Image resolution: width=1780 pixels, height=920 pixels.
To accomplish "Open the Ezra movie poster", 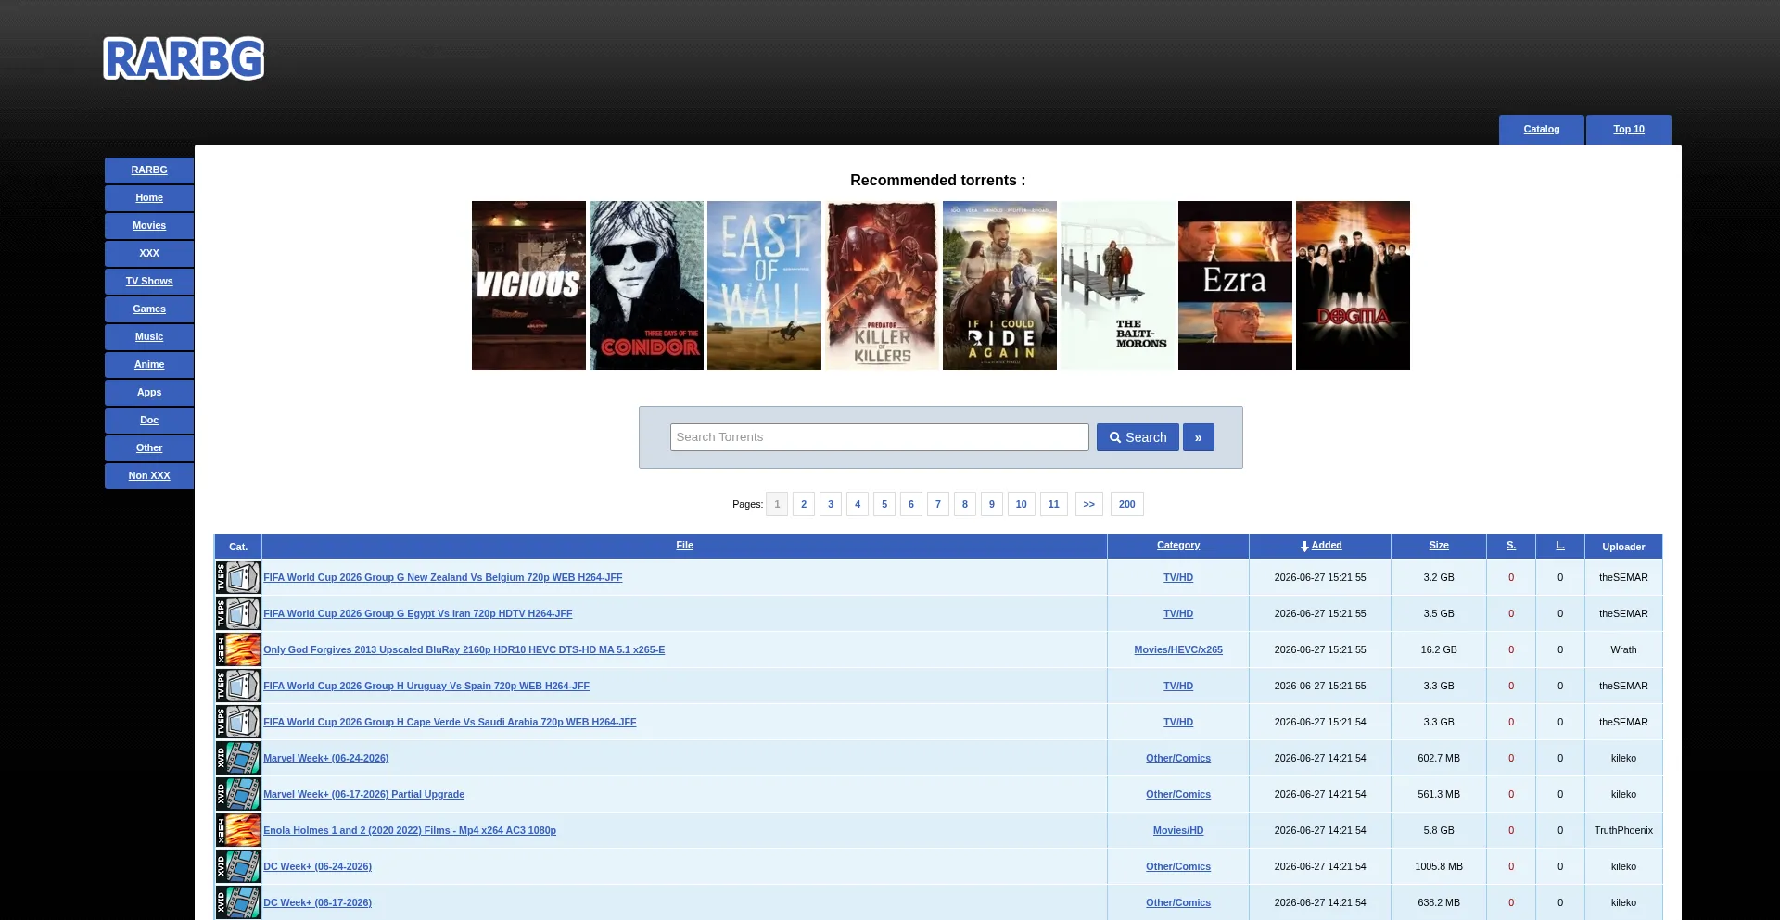I will [x=1235, y=285].
